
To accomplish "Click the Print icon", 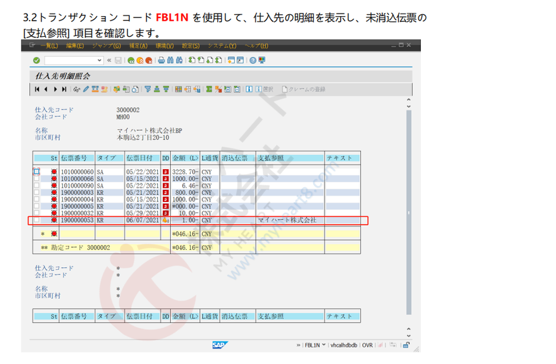I will (162, 60).
